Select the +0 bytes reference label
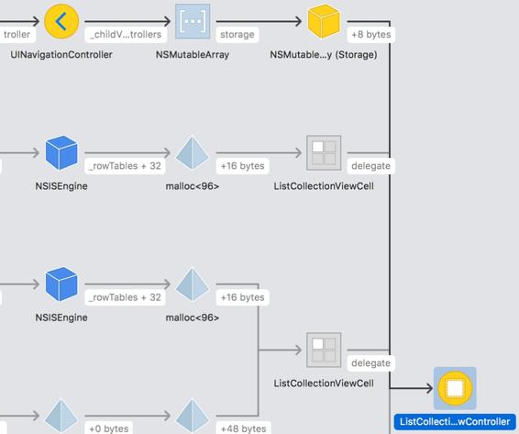The height and width of the screenshot is (434, 519). coord(109,428)
